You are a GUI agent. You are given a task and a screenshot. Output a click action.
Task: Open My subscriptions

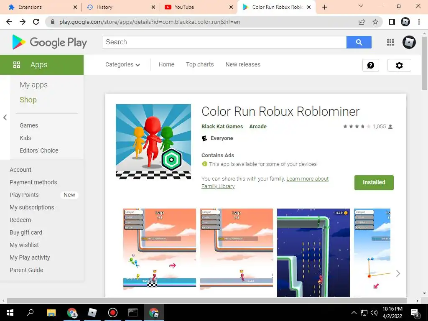coord(32,207)
